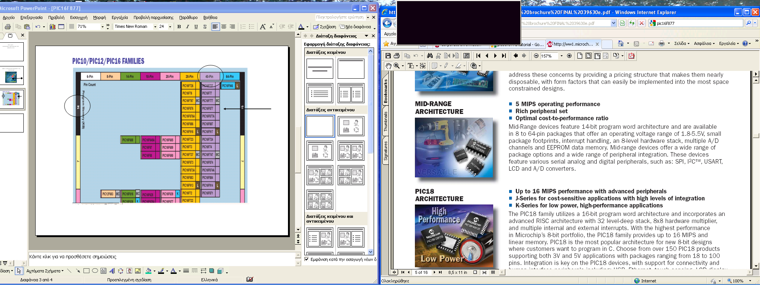
Task: Select the Line drawing tool
Action: (x=69, y=271)
